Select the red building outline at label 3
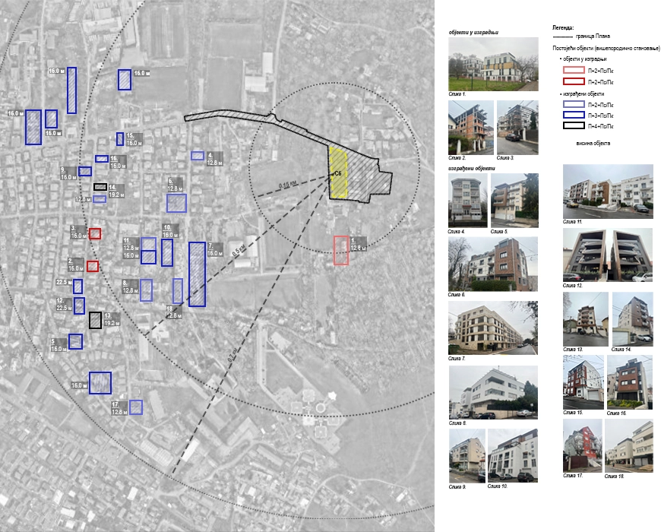 95,233
